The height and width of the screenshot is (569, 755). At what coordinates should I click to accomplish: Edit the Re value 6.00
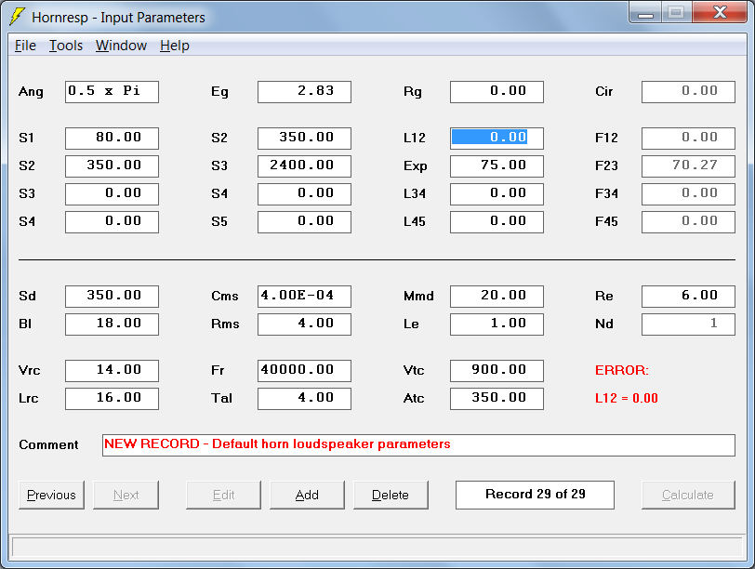coord(689,297)
